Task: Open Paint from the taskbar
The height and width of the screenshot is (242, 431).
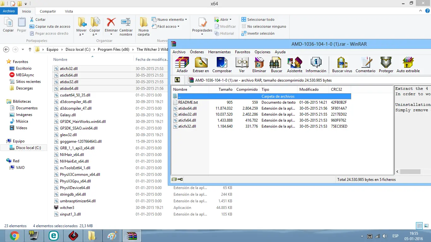Action: (x=112, y=236)
